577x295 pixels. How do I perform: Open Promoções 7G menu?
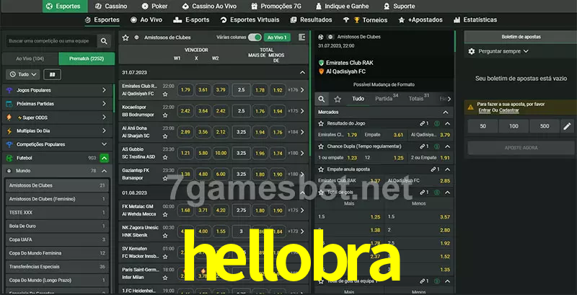point(276,6)
